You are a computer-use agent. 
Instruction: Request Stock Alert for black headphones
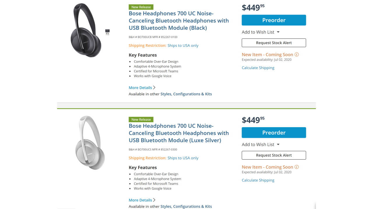point(274,43)
